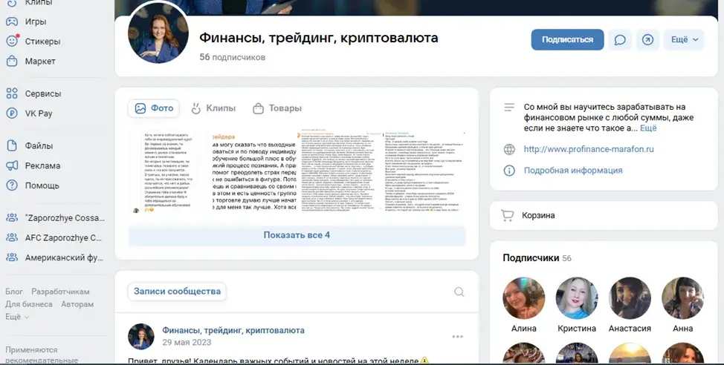
Task: Click the message bubble icon button
Action: pyautogui.click(x=620, y=39)
